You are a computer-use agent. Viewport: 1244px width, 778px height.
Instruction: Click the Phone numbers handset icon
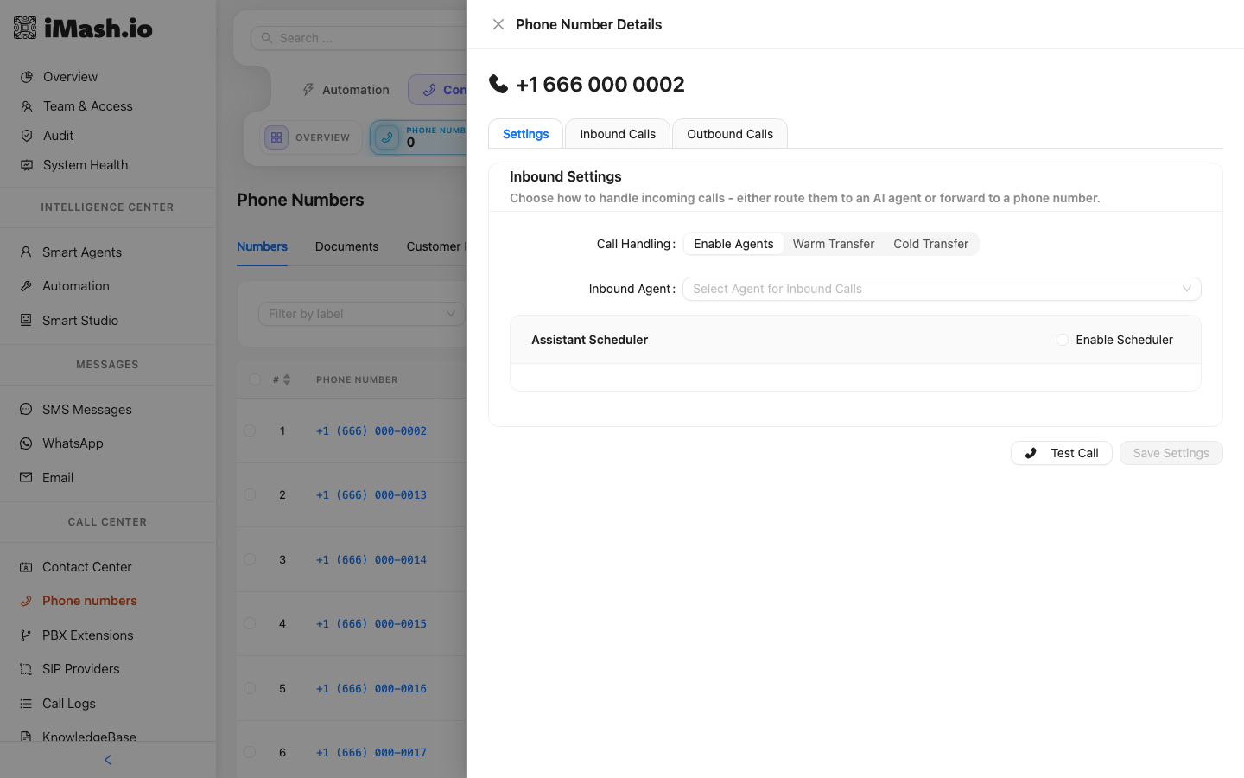26,601
